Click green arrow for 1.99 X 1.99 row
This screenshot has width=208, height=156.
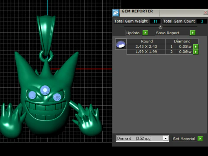pos(196,52)
